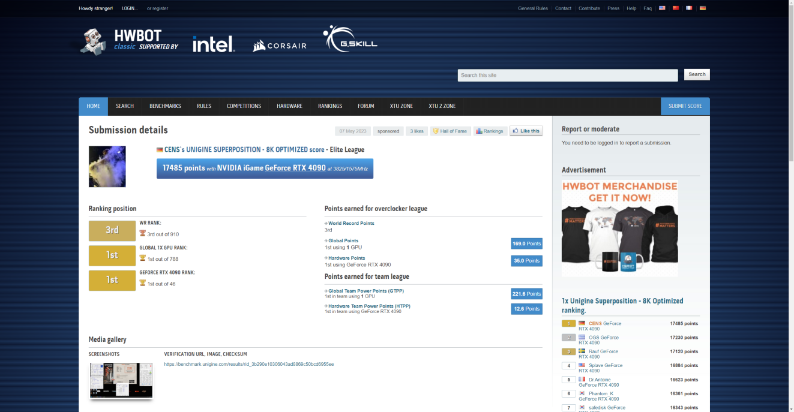This screenshot has width=794, height=412.
Task: Go to the Benchmarks menu item
Action: tap(165, 106)
